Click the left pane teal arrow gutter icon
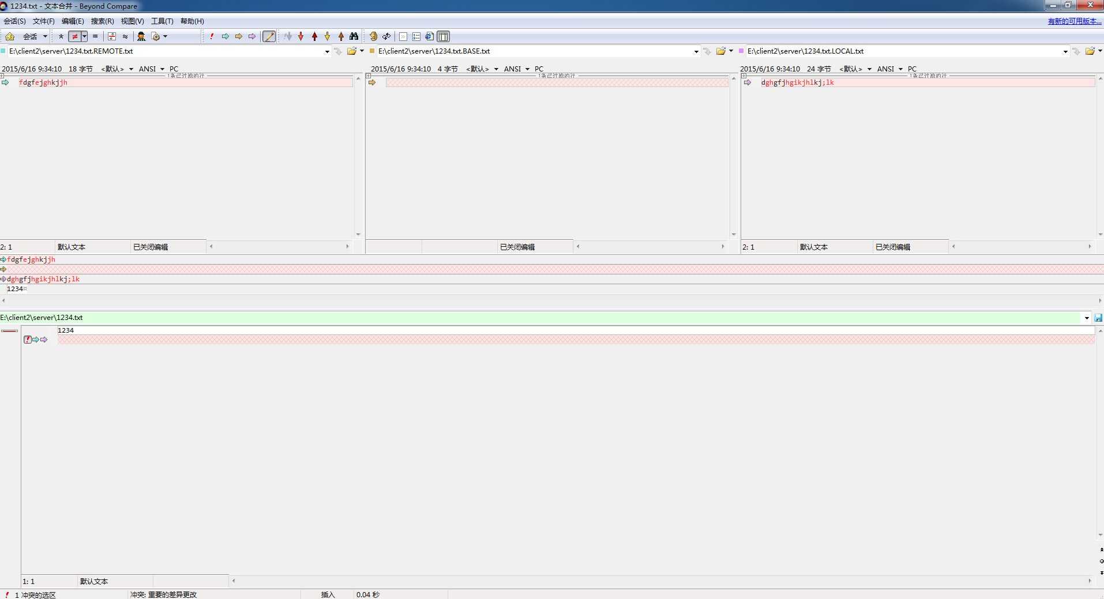Screen dimensions: 1104x599 point(6,82)
